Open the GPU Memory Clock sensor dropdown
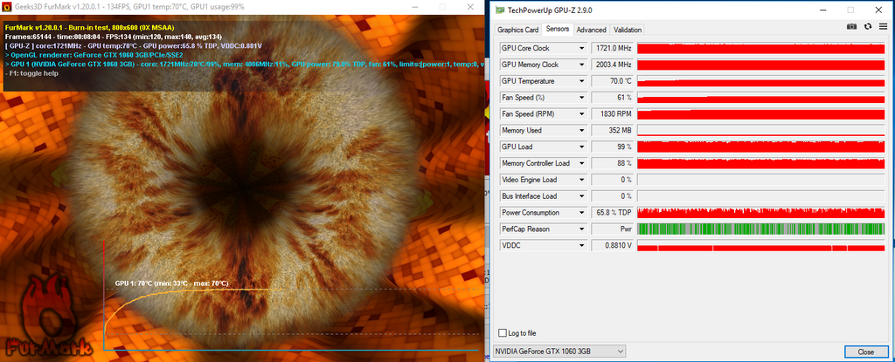 (581, 65)
